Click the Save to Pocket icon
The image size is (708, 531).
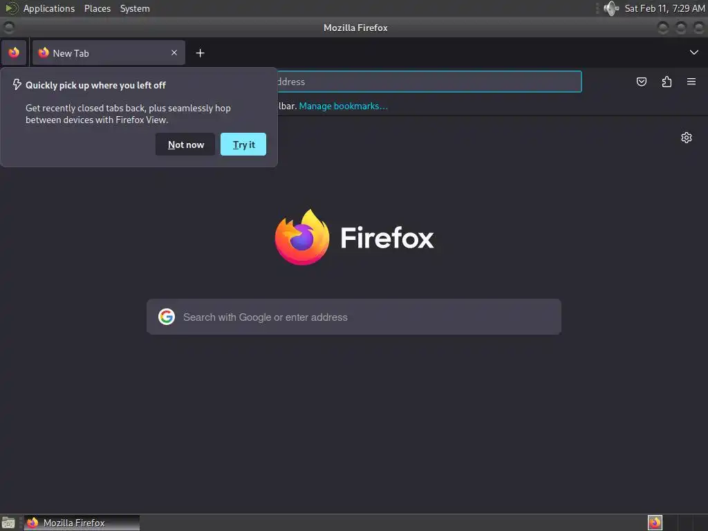[x=641, y=82]
